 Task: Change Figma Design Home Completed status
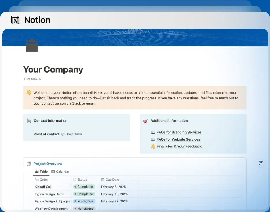[84, 194]
